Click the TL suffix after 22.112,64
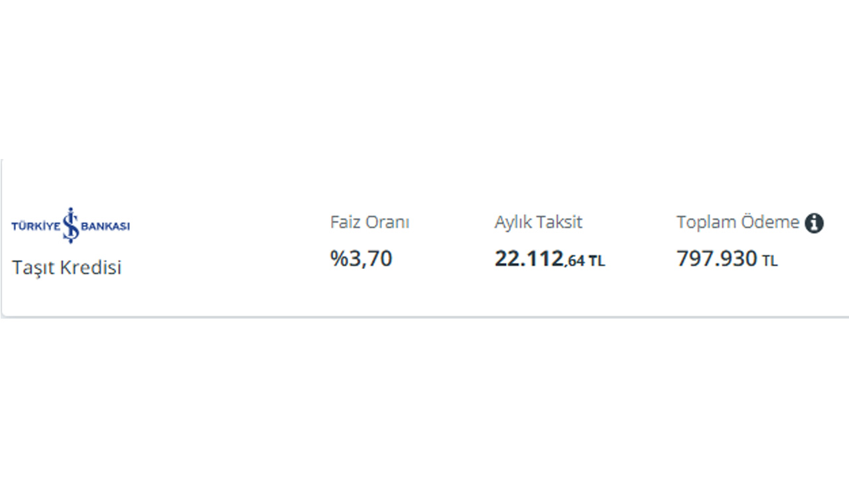Image resolution: width=849 pixels, height=477 pixels. pyautogui.click(x=597, y=261)
